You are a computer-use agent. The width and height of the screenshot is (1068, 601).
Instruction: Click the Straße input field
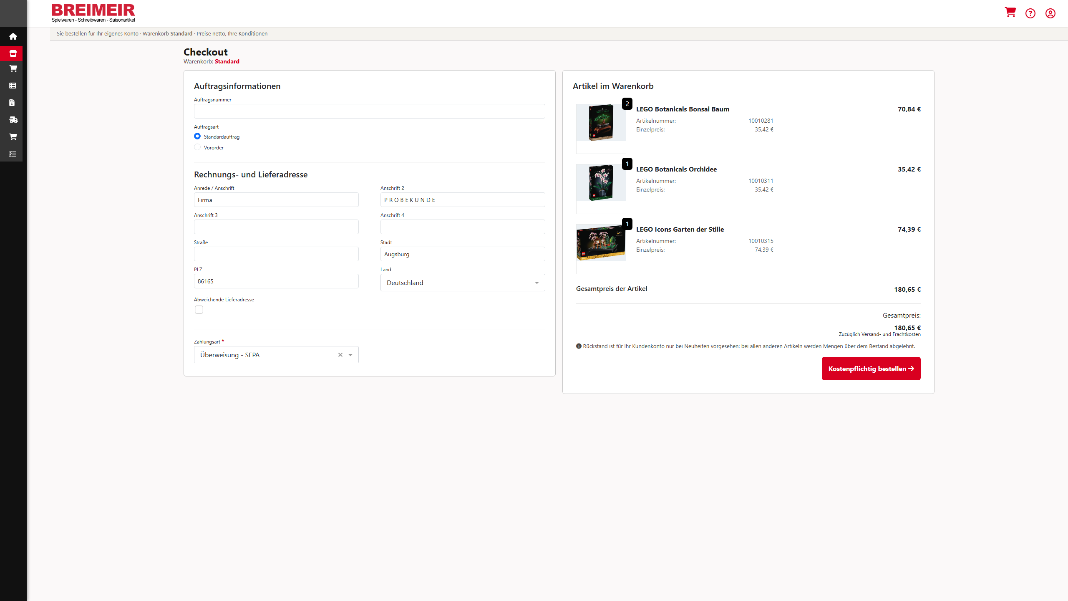tap(276, 254)
